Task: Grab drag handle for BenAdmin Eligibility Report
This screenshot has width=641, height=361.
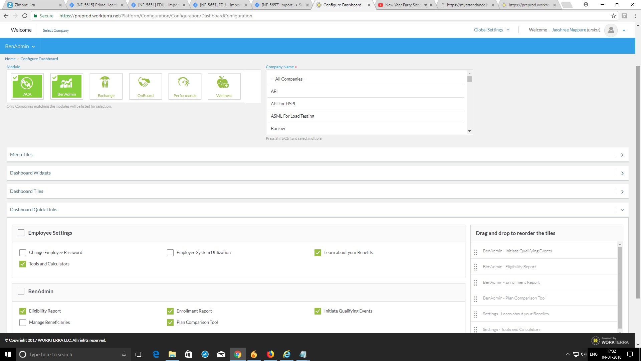Action: 476,267
